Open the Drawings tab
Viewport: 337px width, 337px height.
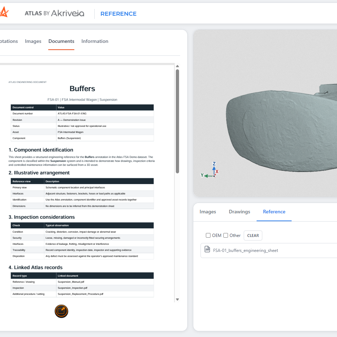[x=239, y=212]
